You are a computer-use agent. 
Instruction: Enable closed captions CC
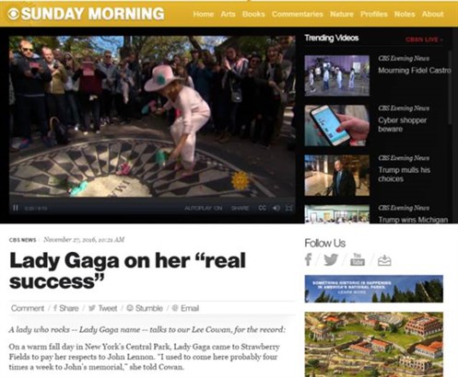click(x=262, y=208)
